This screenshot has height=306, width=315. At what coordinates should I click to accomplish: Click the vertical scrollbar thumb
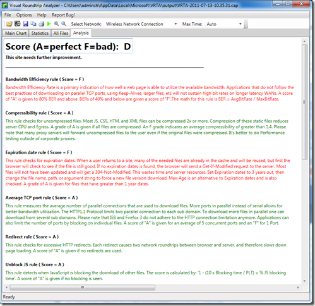point(304,102)
